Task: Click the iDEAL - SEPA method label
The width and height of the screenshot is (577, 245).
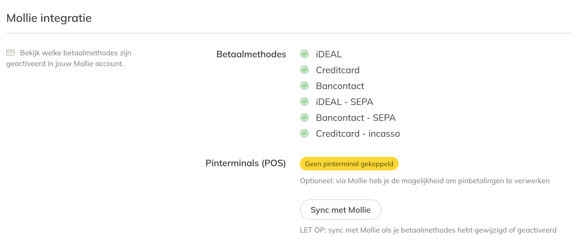Action: click(344, 102)
